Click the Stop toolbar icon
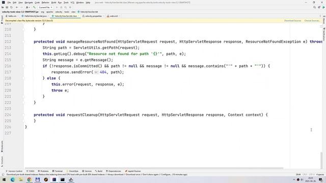Screen dimensions: 326x183 [x=70, y=7]
